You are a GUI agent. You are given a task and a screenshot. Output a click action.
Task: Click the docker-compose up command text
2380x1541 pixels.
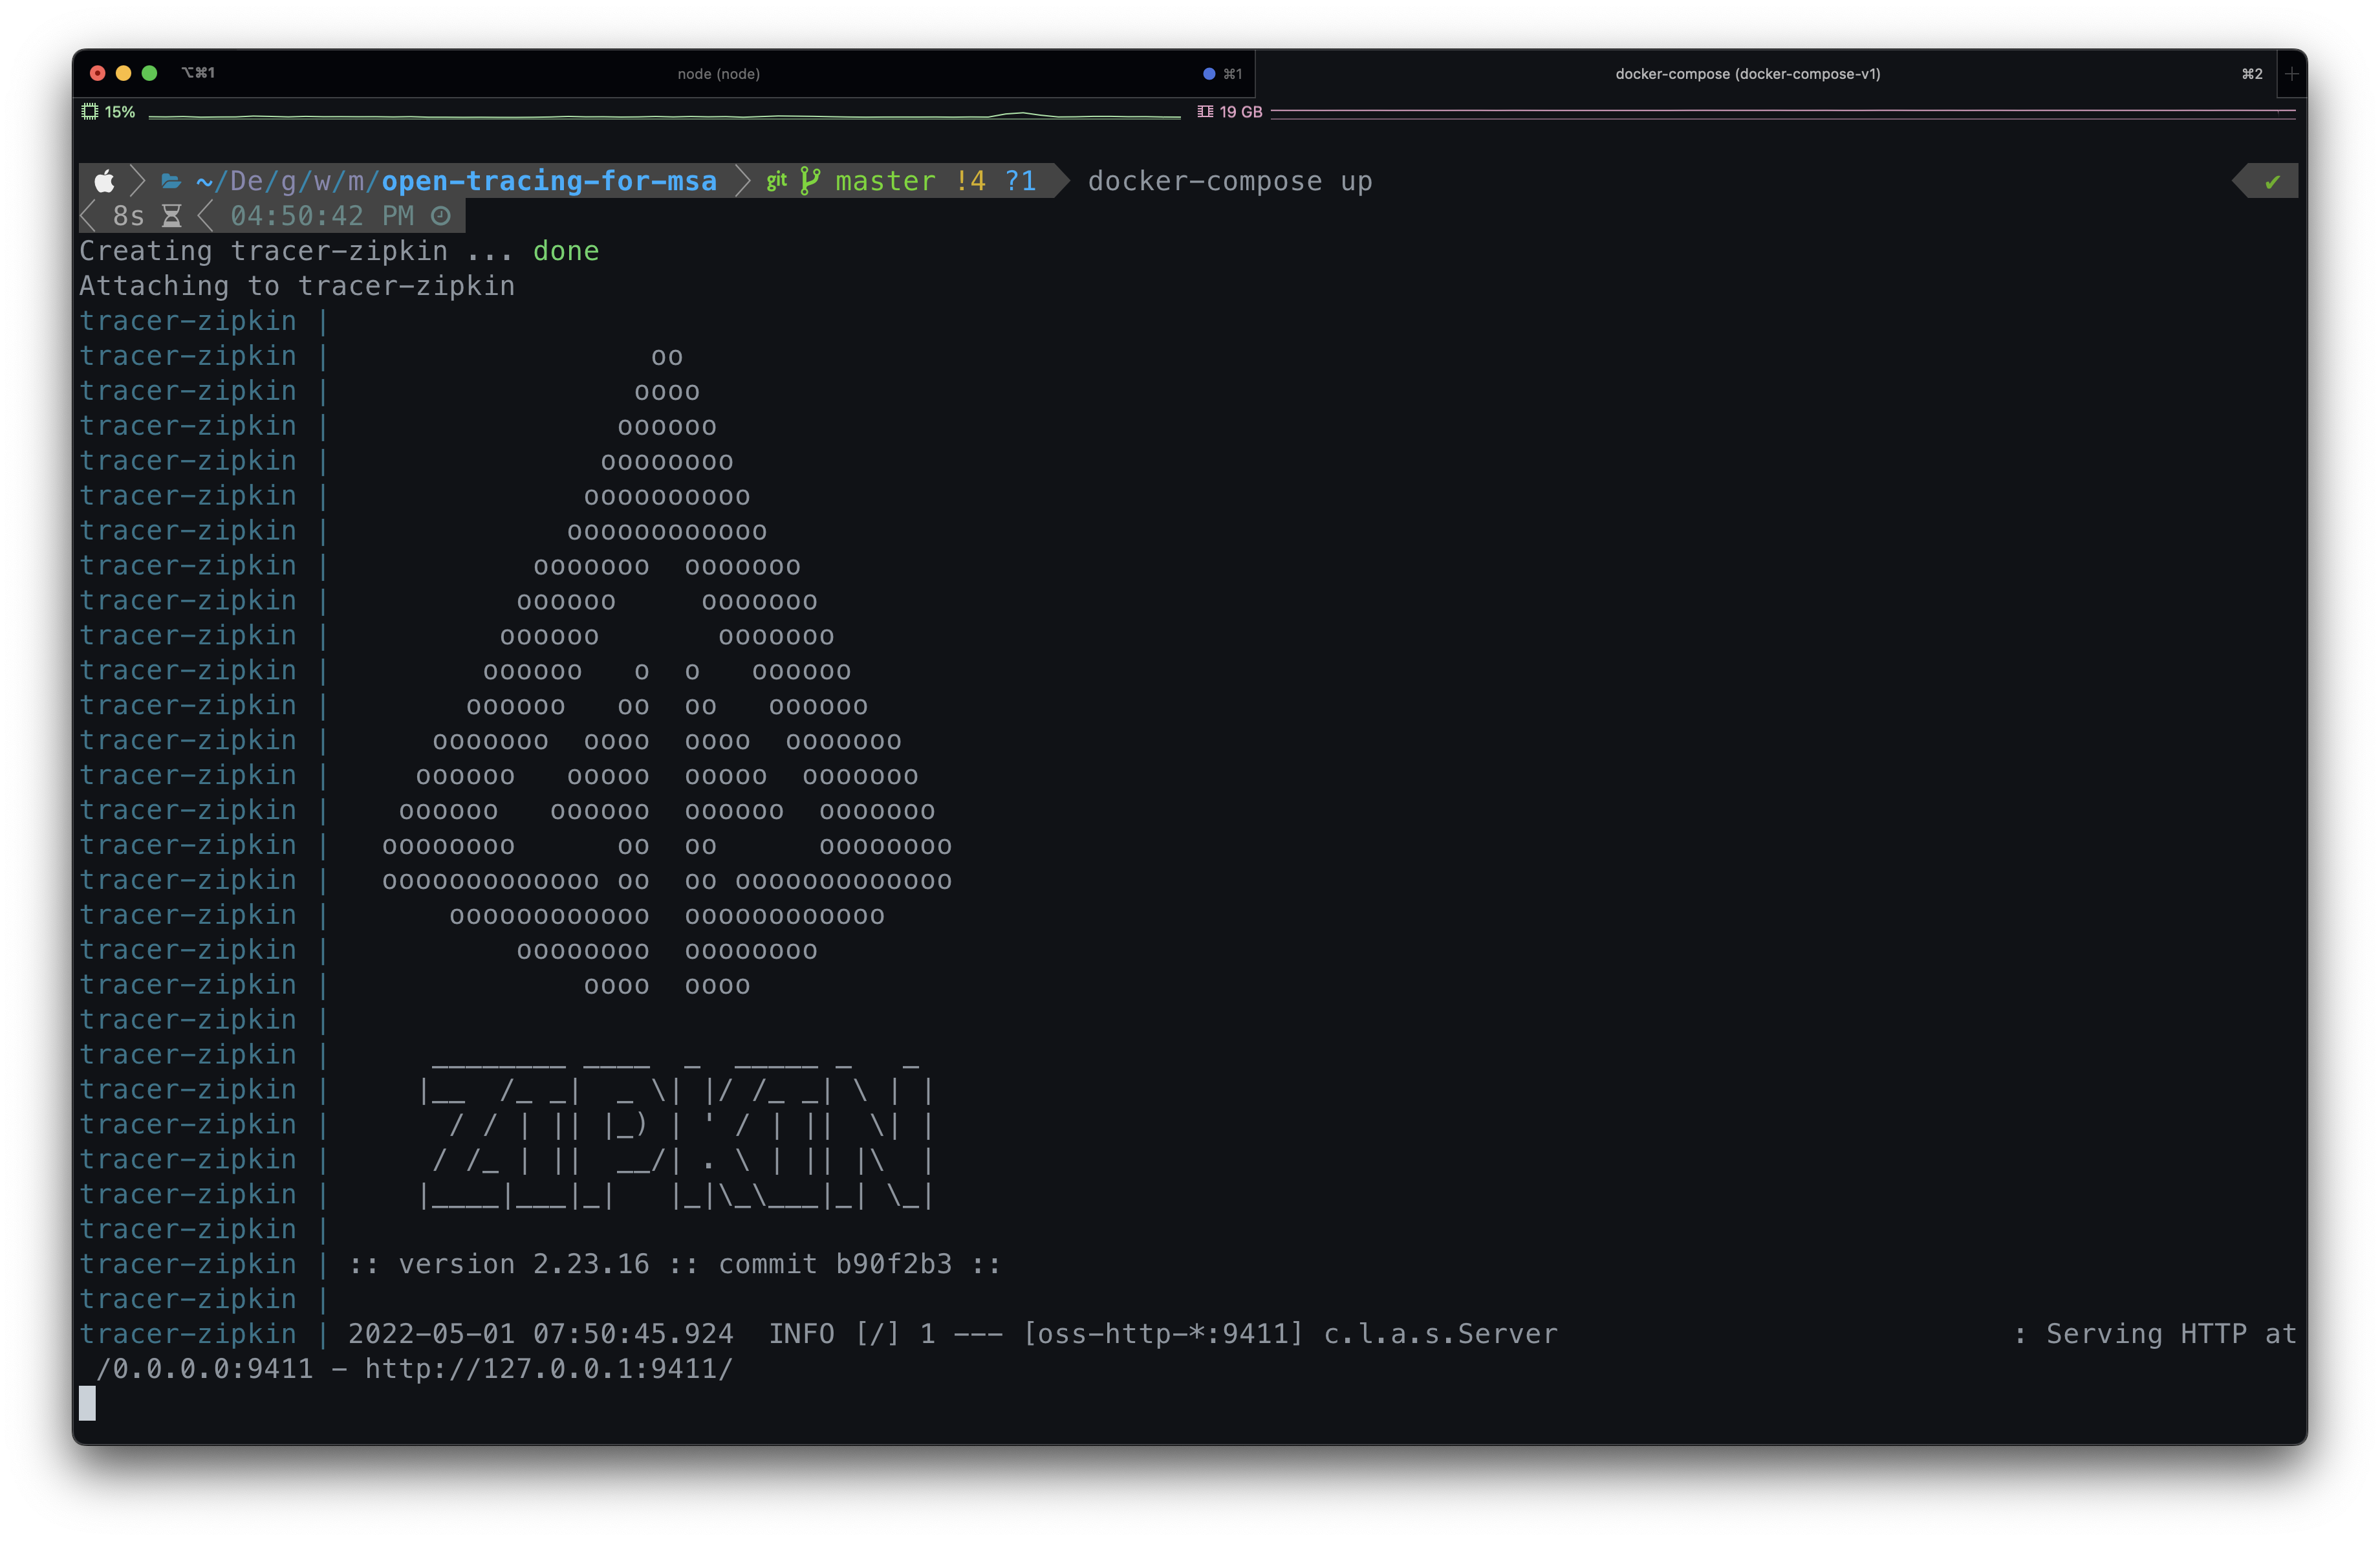1229,181
